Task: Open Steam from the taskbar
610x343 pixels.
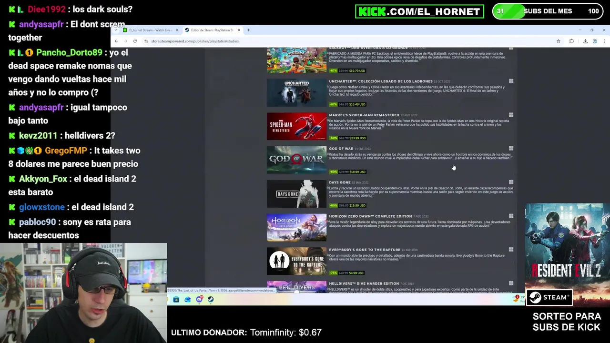Action: coord(211,299)
